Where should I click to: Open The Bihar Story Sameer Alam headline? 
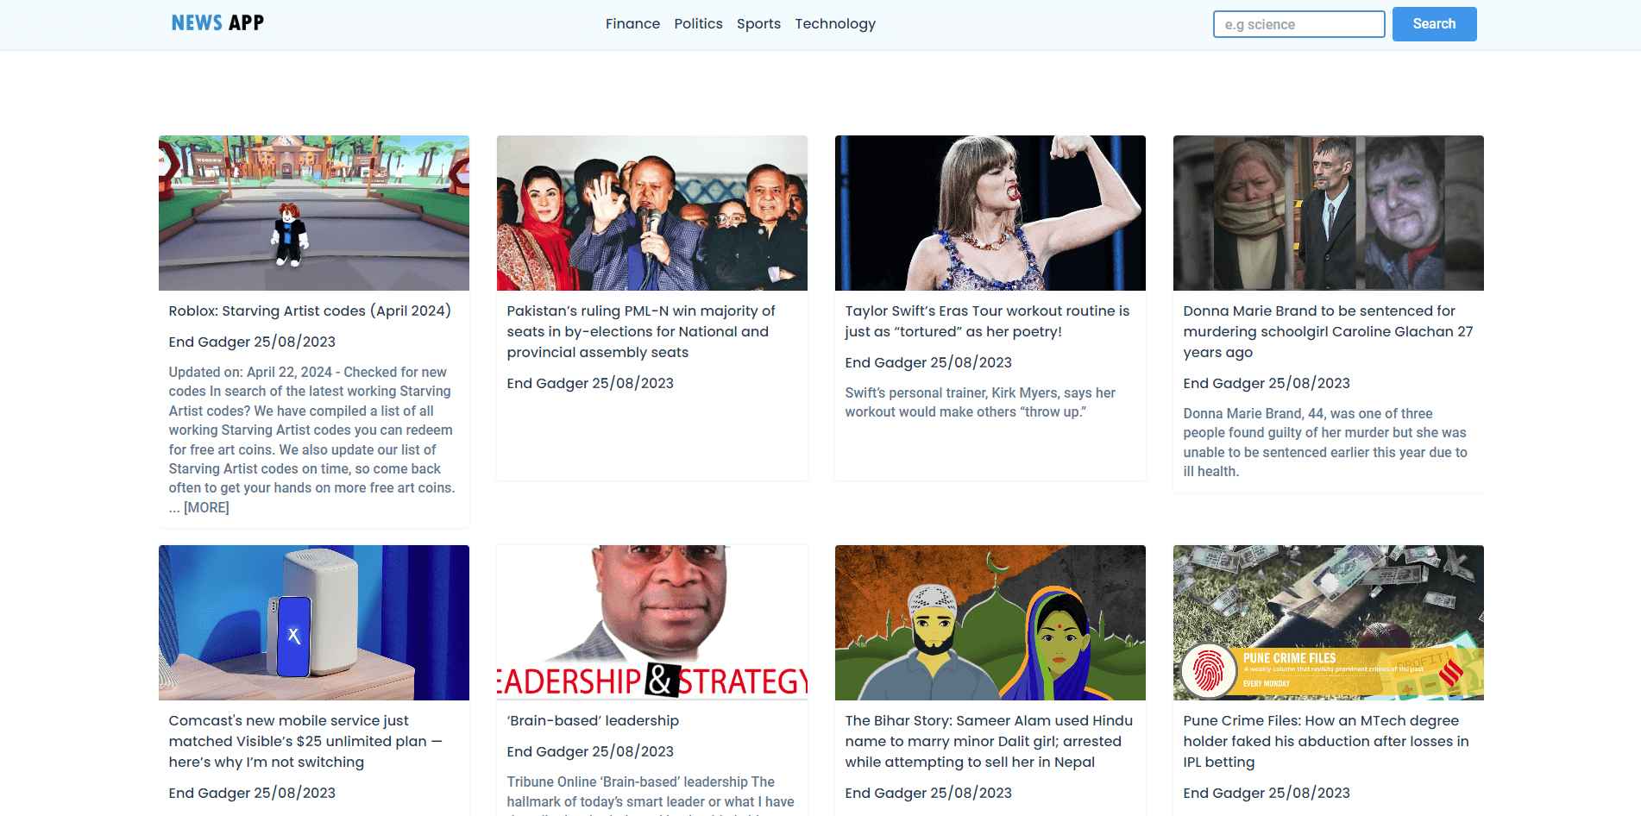point(989,740)
